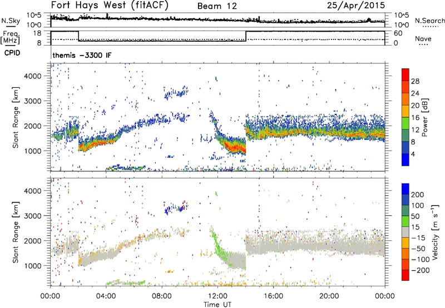Select the green 15–50 Velocity colorbar segment
This screenshot has width=445, height=308.
pos(406,221)
